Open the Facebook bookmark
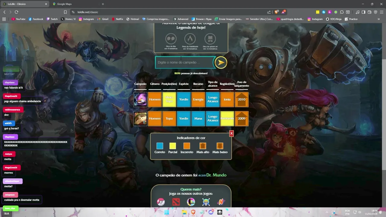Image resolution: width=386 pixels, height=217 pixels. tap(36, 19)
